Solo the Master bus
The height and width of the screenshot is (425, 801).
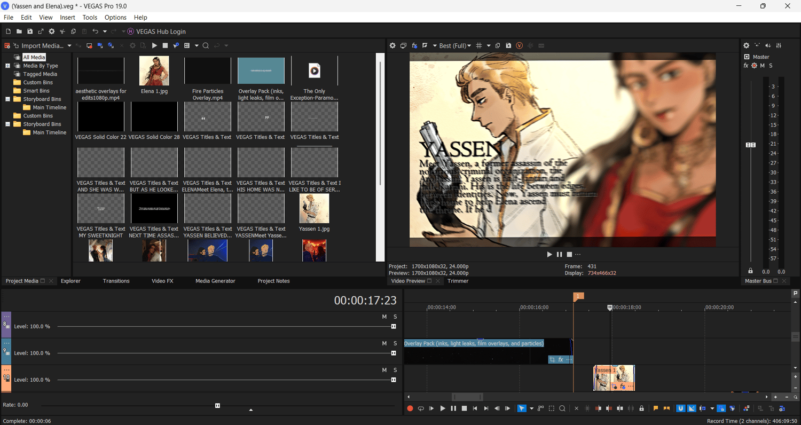click(x=771, y=66)
